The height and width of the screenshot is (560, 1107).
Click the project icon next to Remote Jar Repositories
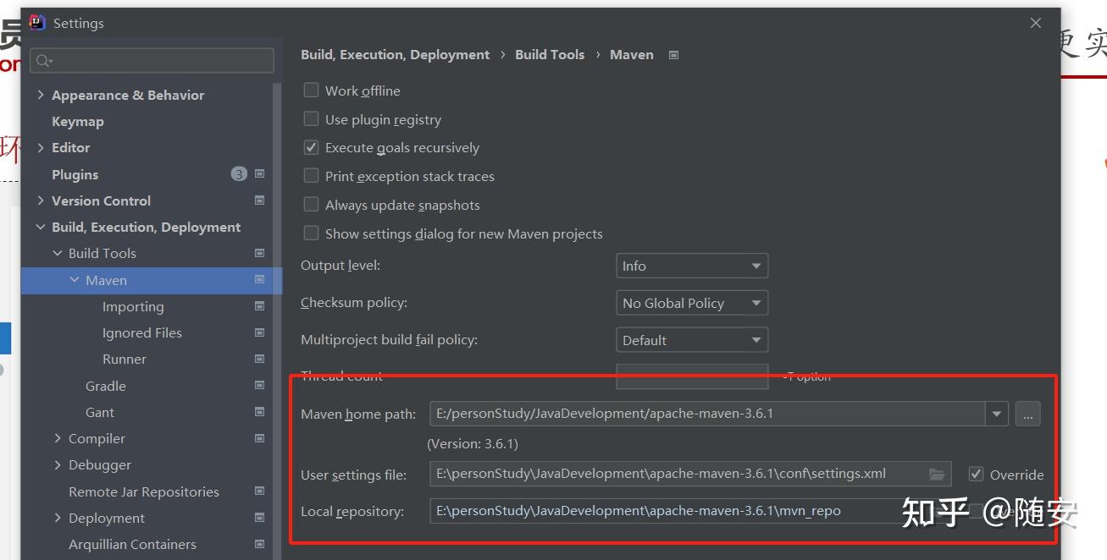tap(259, 491)
